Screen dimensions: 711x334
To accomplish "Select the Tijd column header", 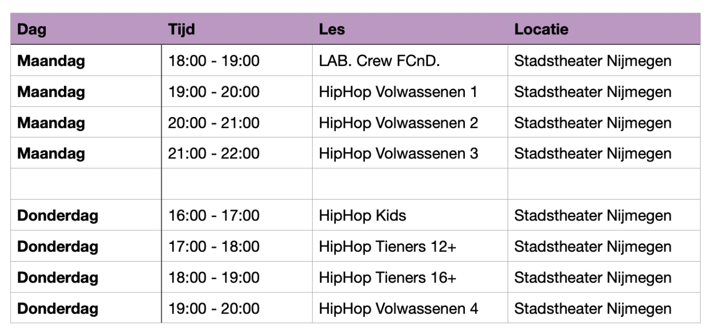I will pos(182,29).
